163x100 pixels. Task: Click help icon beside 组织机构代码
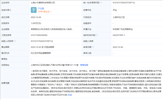tap(97, 35)
